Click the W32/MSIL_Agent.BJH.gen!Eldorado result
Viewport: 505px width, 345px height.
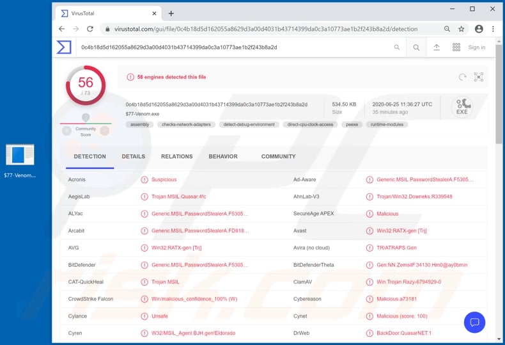coord(193,333)
